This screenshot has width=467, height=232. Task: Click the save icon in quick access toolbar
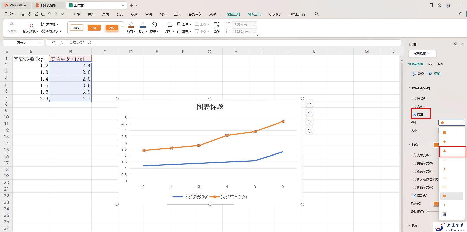(x=23, y=14)
